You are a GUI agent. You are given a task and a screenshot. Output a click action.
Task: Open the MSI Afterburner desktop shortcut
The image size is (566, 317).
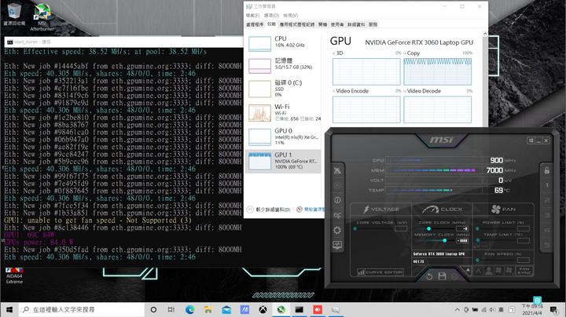pos(42,17)
